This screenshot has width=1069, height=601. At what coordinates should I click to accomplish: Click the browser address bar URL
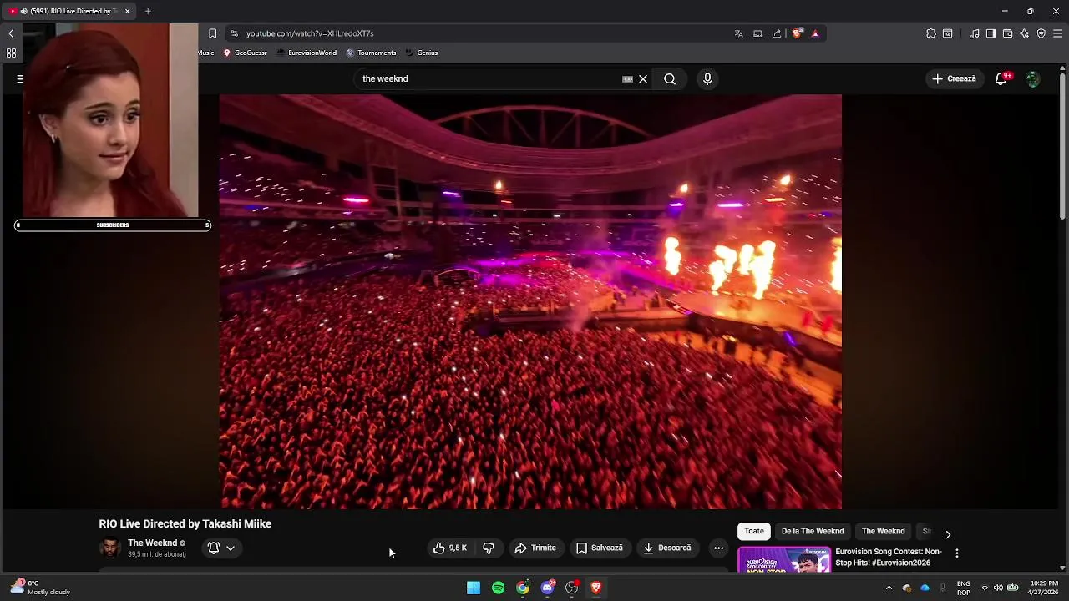310,33
